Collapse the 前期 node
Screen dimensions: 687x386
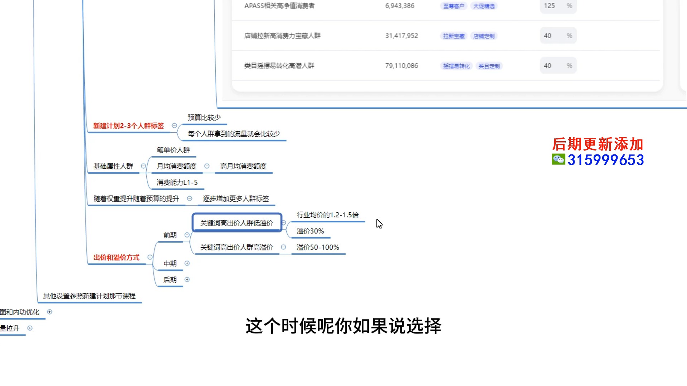(187, 235)
